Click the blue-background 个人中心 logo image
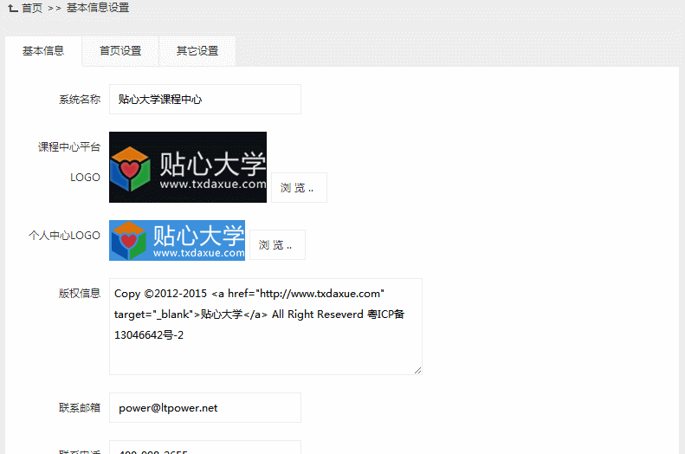 click(177, 240)
